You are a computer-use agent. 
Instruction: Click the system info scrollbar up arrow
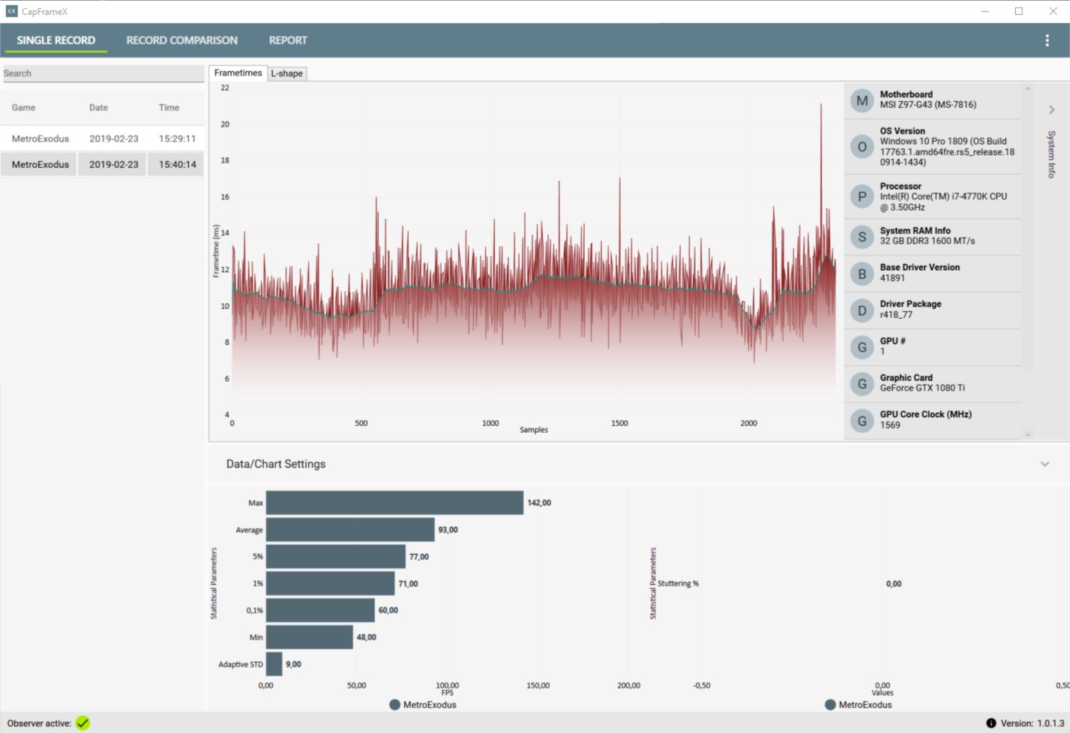click(x=1028, y=89)
